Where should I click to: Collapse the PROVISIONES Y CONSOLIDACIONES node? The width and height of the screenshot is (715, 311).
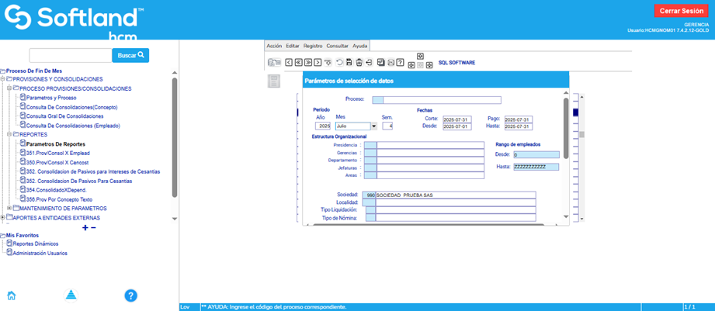(x=3, y=79)
